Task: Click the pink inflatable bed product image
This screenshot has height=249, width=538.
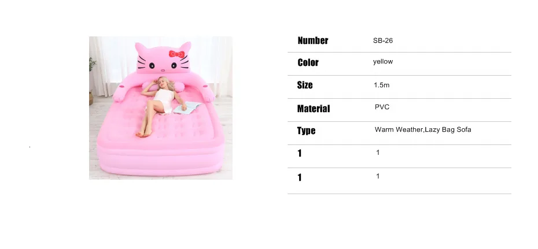Action: pos(161,108)
